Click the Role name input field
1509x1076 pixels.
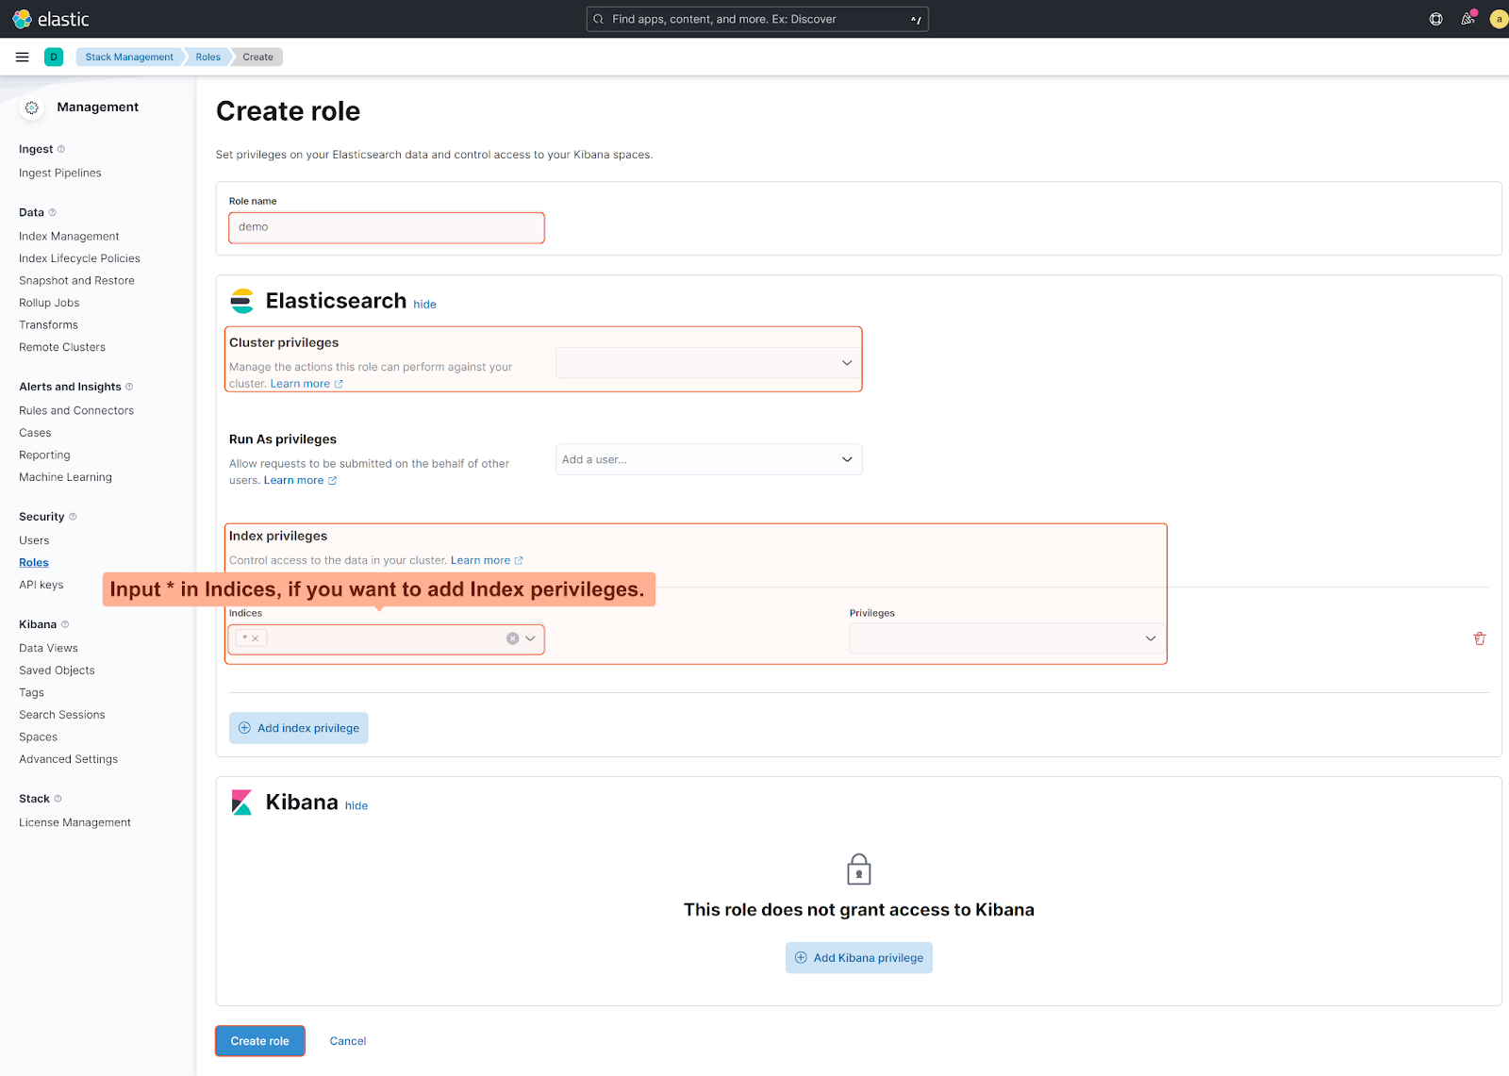pos(387,227)
